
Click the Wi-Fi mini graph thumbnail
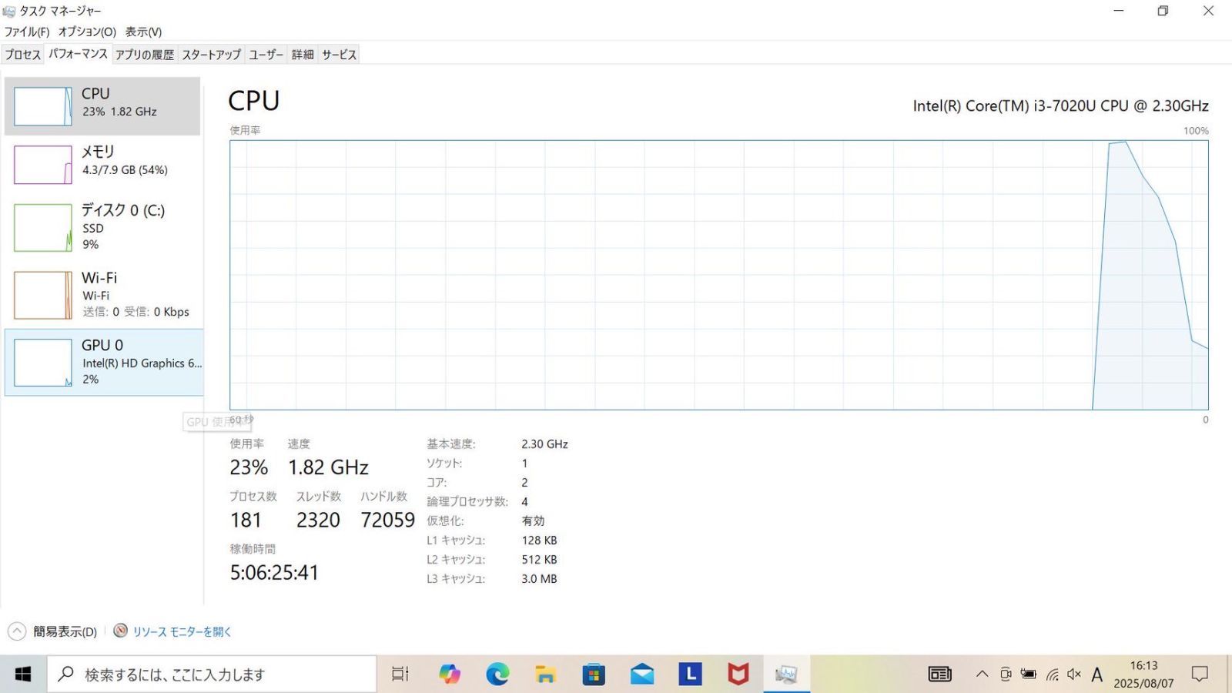click(x=43, y=295)
